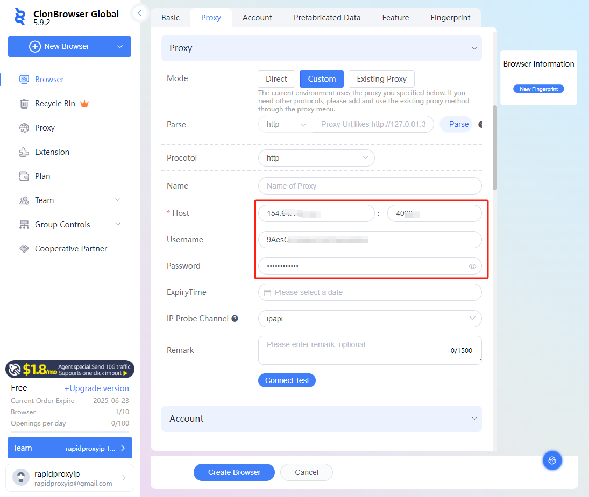Click the rapidproxyip user avatar

click(21, 478)
